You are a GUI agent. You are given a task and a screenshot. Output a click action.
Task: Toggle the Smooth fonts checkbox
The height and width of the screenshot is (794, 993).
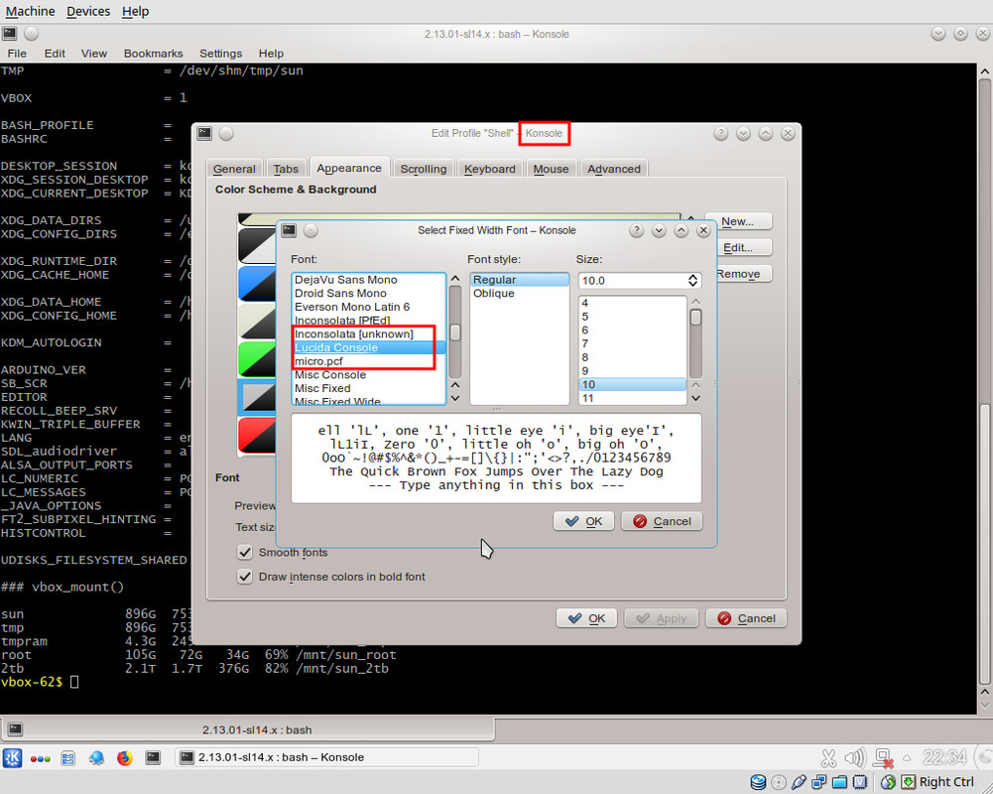244,552
